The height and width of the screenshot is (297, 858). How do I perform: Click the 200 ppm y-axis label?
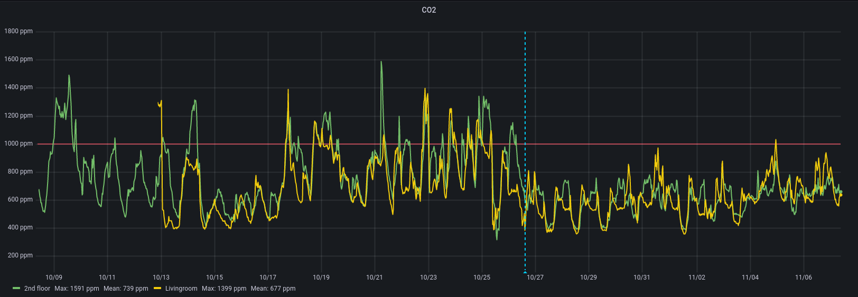tap(20, 255)
